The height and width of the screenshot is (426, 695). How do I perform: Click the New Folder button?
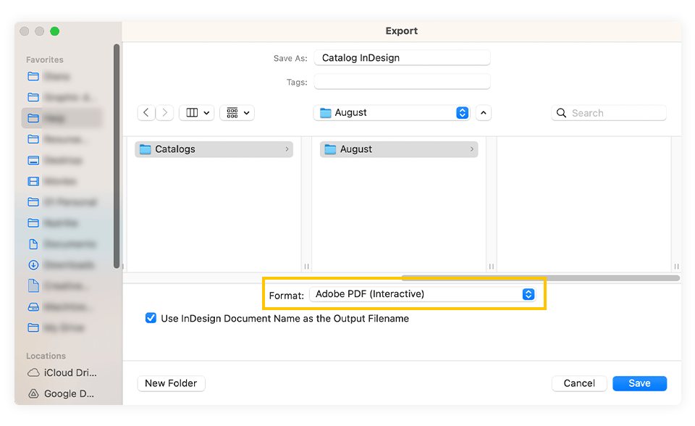pyautogui.click(x=171, y=383)
